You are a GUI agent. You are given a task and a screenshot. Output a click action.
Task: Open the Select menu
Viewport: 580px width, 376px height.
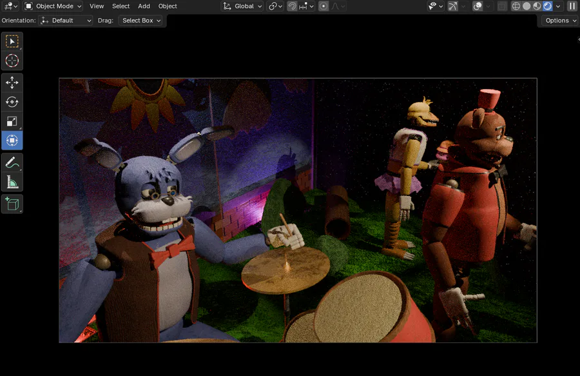pos(121,6)
